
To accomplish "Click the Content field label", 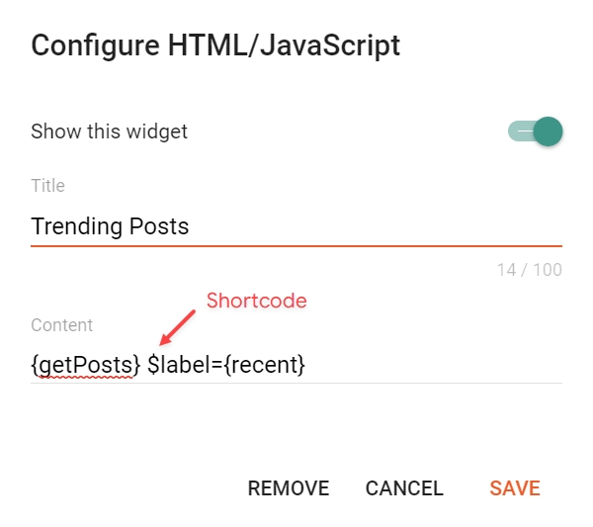I will click(61, 325).
